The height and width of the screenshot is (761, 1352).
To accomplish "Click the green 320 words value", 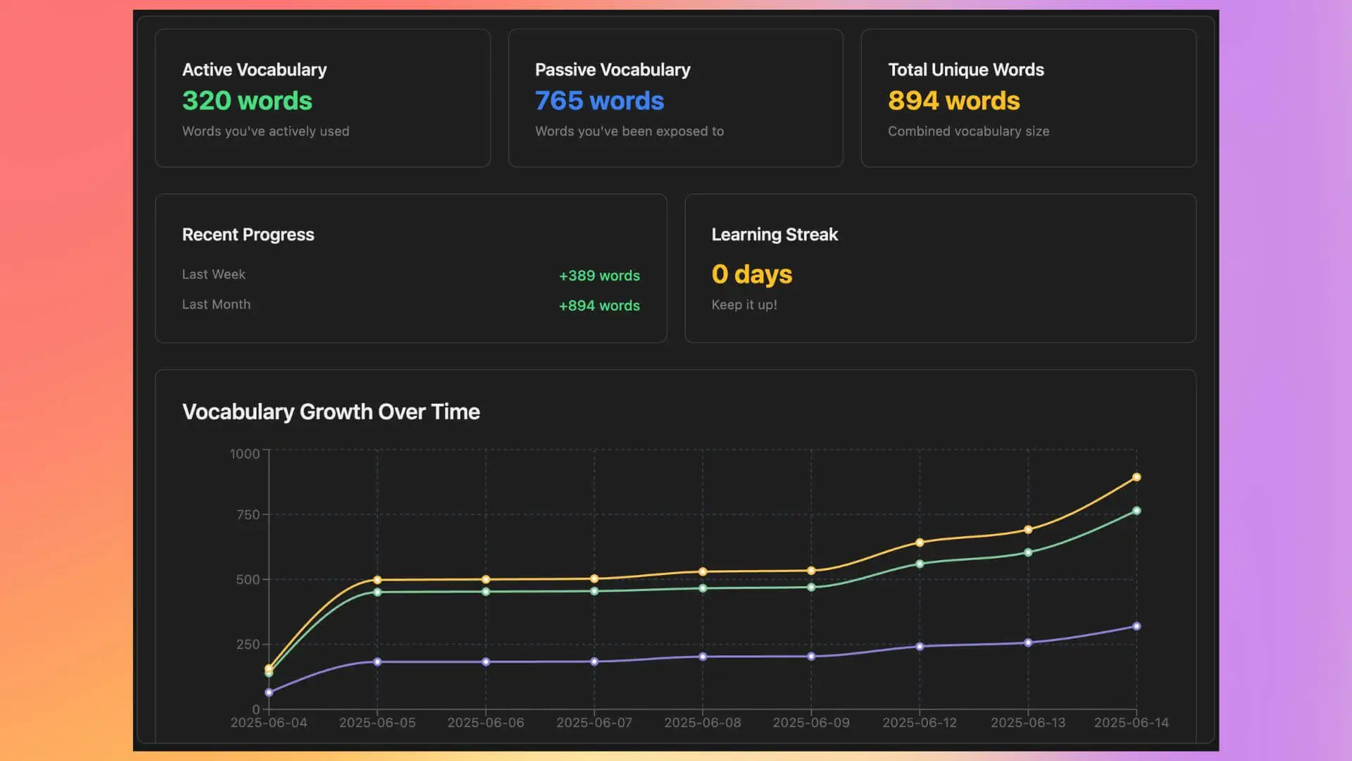I will (x=247, y=101).
